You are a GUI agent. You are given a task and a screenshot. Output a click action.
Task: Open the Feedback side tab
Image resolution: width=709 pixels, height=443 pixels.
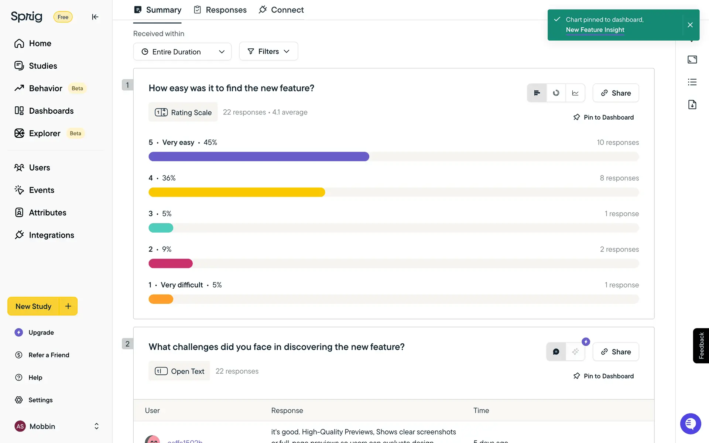click(701, 346)
